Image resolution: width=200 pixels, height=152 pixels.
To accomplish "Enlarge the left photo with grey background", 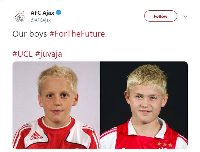I will coord(56,105).
